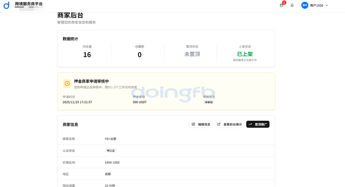Click the 跨境服务商平台 site title
This screenshot has height=187, width=345.
point(29,4)
